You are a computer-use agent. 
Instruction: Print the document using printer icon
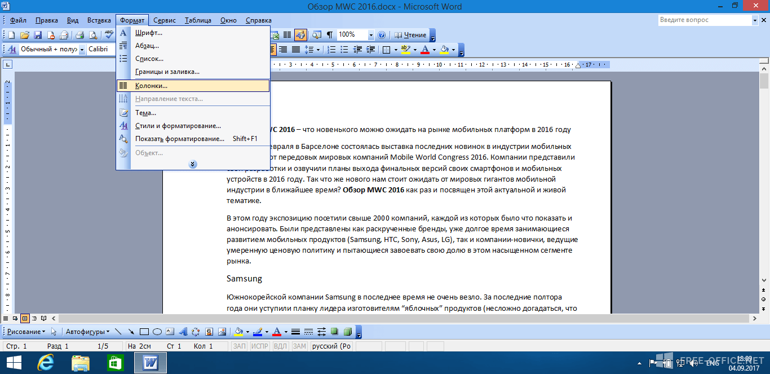tap(79, 35)
